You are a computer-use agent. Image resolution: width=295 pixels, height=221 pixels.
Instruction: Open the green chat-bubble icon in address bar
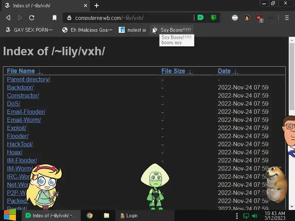point(201,18)
